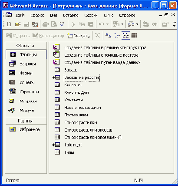Screen dimensions: 178x186
Task: Select the Список рассылки оповещений table
Action: pos(93,137)
